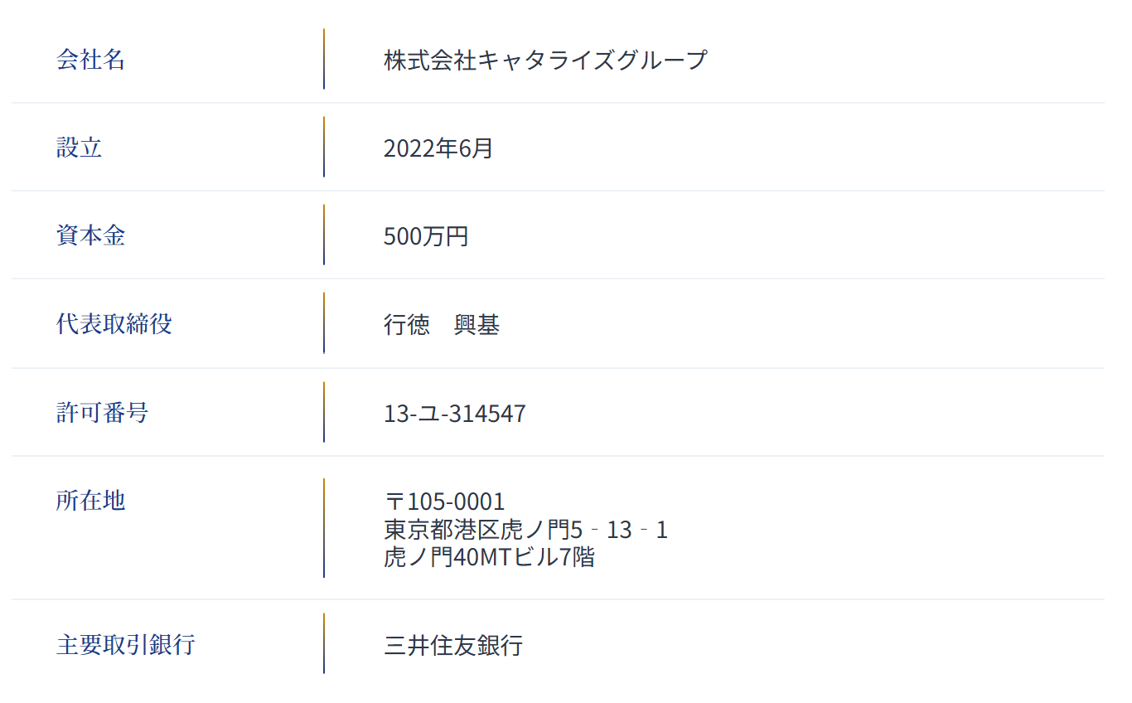Click the 所在地 row label
This screenshot has width=1132, height=703.
[90, 500]
